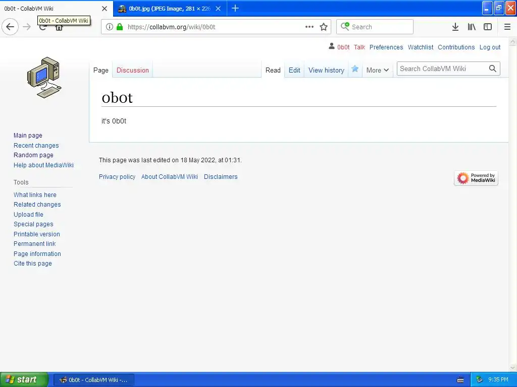Click the 0b0t - CollabVM Wiki taskbar button

tap(93, 380)
